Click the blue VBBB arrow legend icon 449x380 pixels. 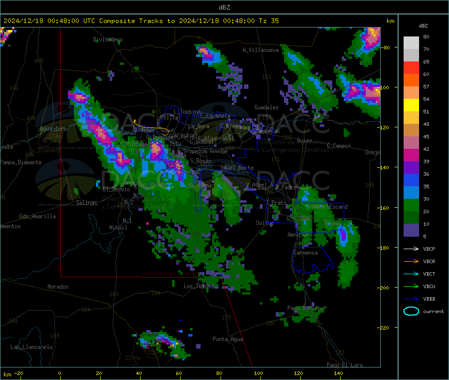pos(411,299)
